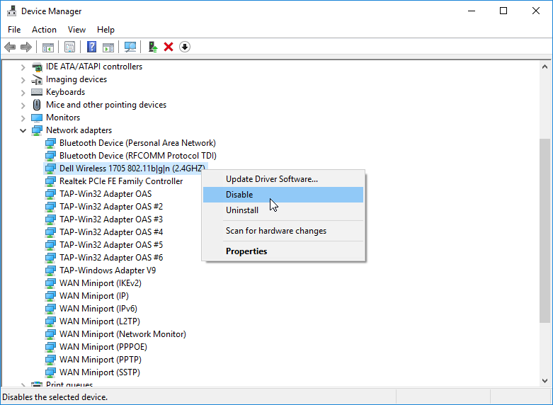Click the vertical scrollbar thumb
The image size is (553, 405).
coord(545,230)
